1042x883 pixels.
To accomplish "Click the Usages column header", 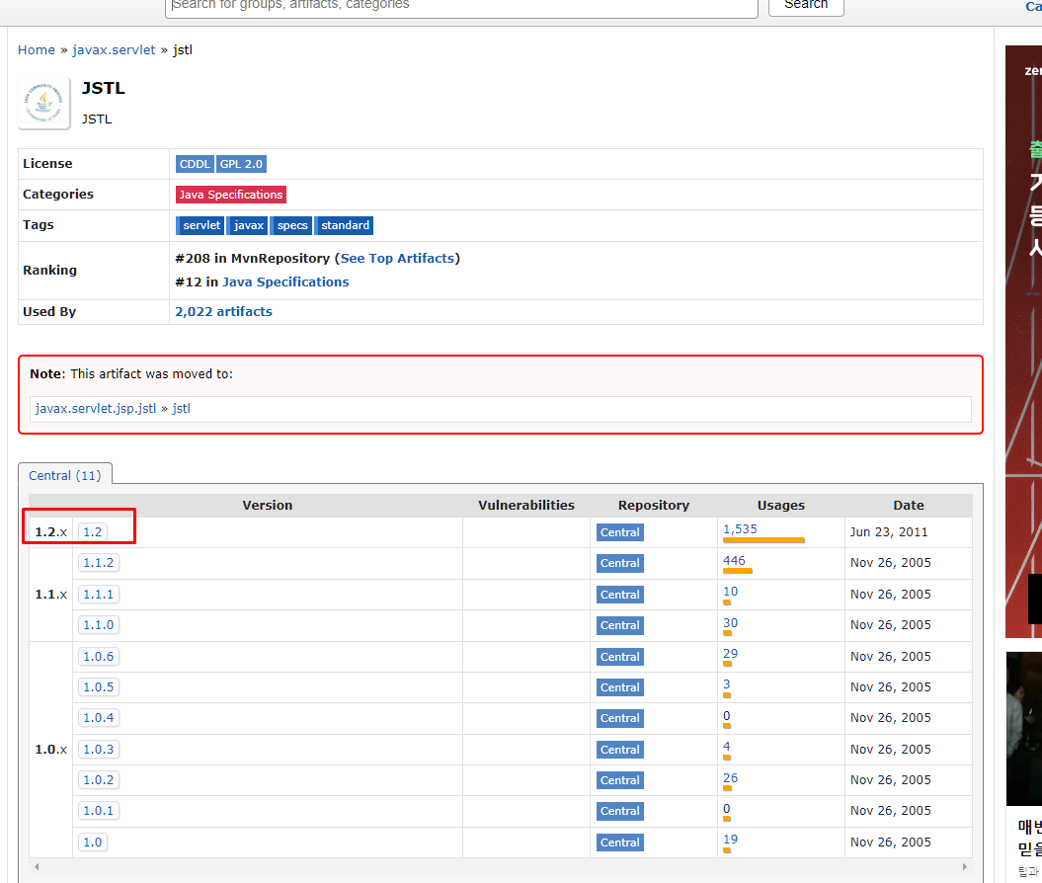I will (x=781, y=506).
